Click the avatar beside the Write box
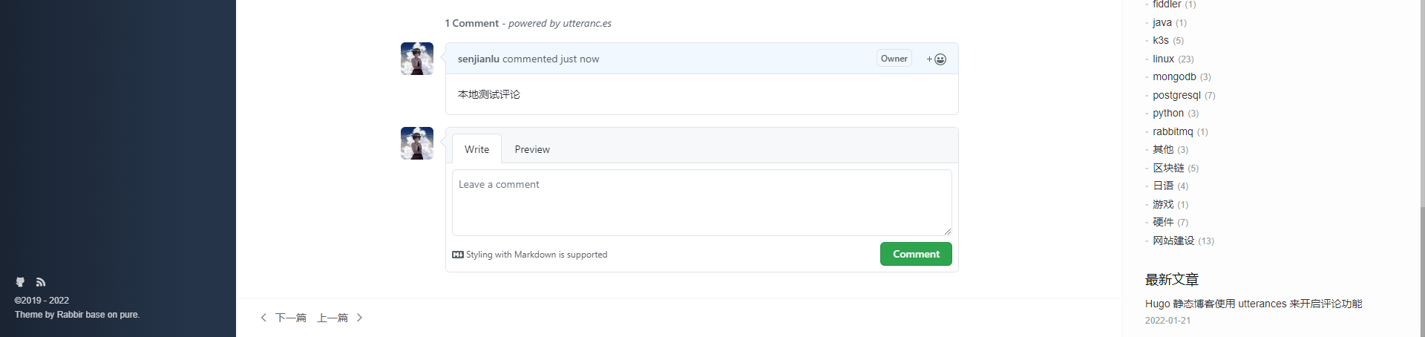1425x337 pixels. 417,143
